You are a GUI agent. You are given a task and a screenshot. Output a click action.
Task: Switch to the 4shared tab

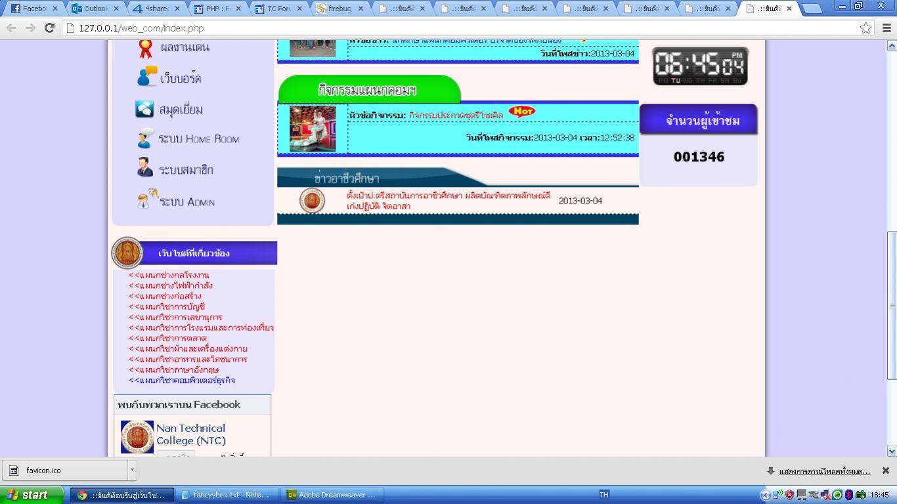click(158, 9)
